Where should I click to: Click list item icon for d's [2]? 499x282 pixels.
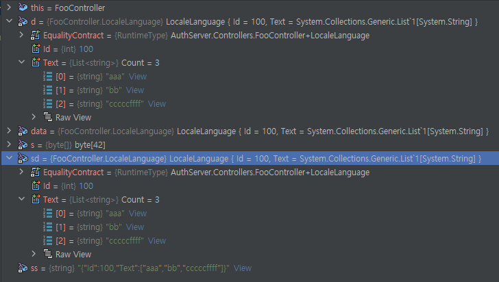(x=47, y=103)
